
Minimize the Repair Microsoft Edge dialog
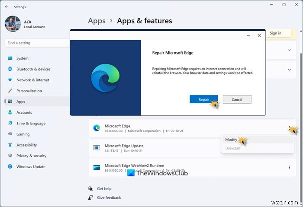(x=248, y=35)
